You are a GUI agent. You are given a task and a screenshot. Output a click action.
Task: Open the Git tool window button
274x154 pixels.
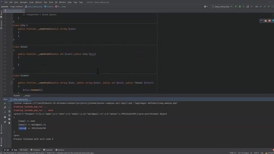coord(6,150)
